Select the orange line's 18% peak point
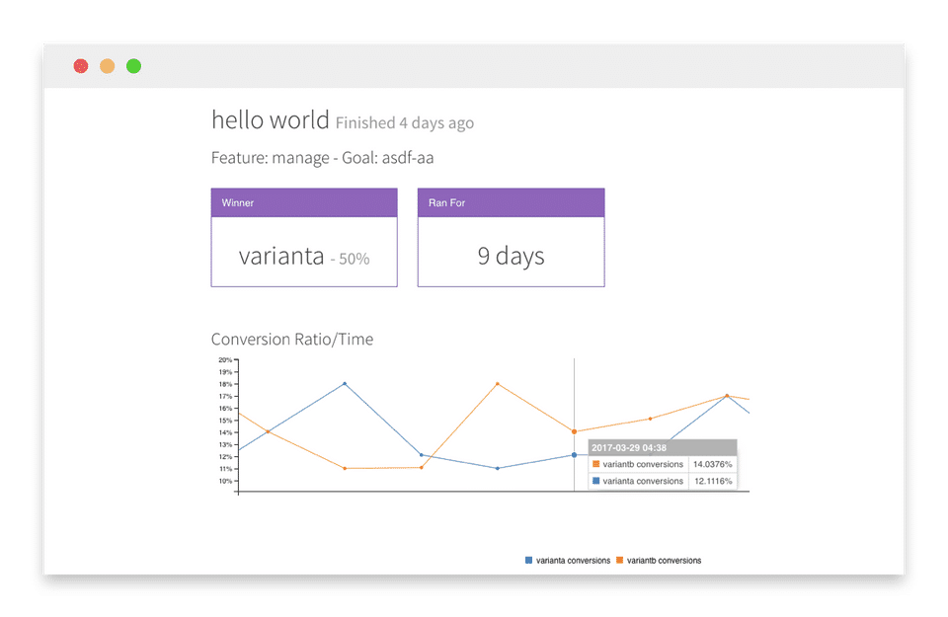Image resolution: width=948 pixels, height=617 pixels. [497, 383]
